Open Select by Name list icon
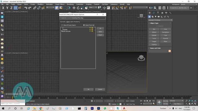The height and width of the screenshot is (111, 198). point(61,8)
